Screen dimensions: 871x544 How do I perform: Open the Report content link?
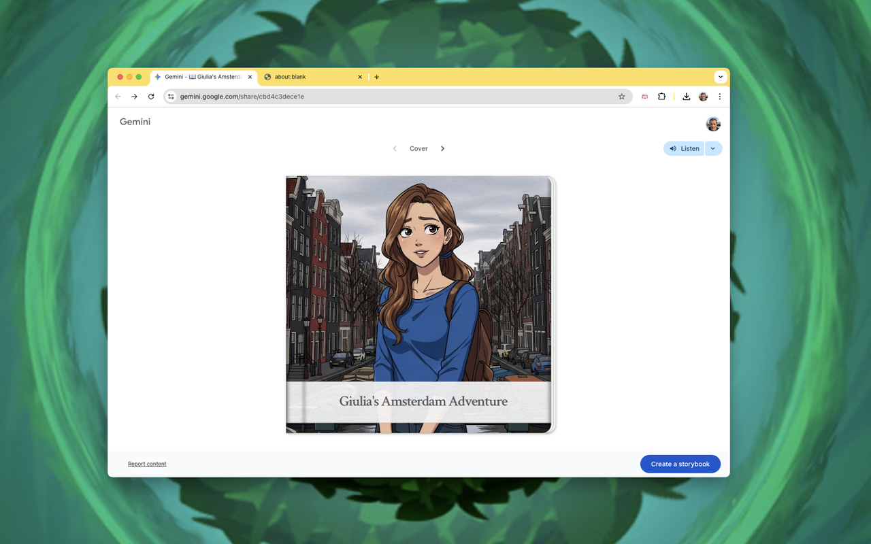[147, 464]
